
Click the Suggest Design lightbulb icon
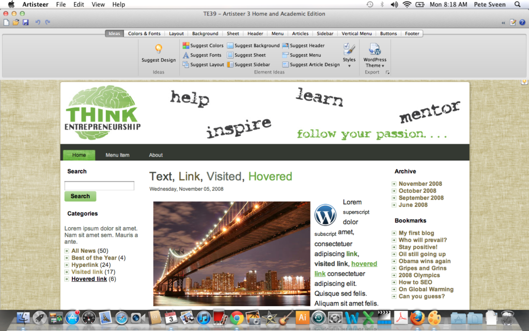pyautogui.click(x=159, y=49)
